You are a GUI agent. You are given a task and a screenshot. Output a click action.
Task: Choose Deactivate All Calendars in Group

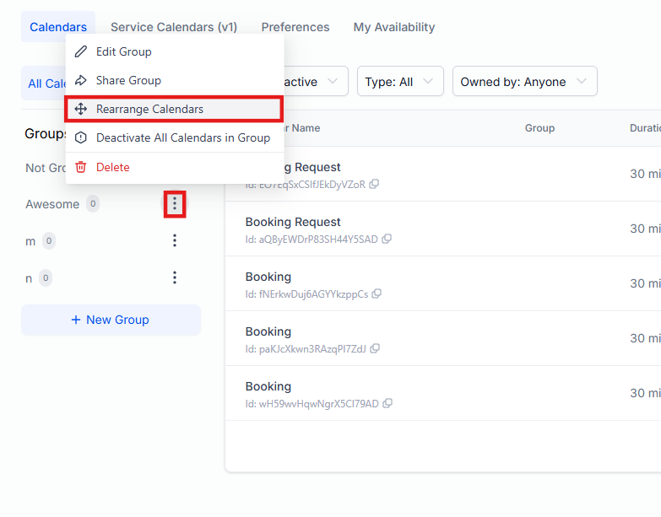click(x=182, y=137)
